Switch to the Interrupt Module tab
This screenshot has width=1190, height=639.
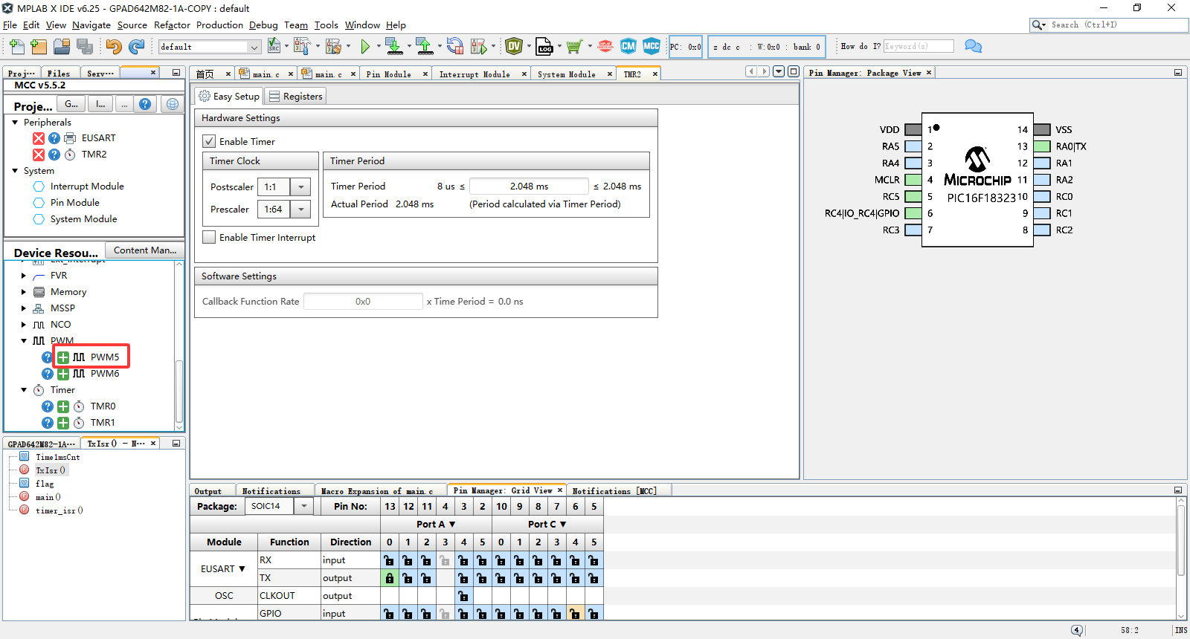[475, 74]
